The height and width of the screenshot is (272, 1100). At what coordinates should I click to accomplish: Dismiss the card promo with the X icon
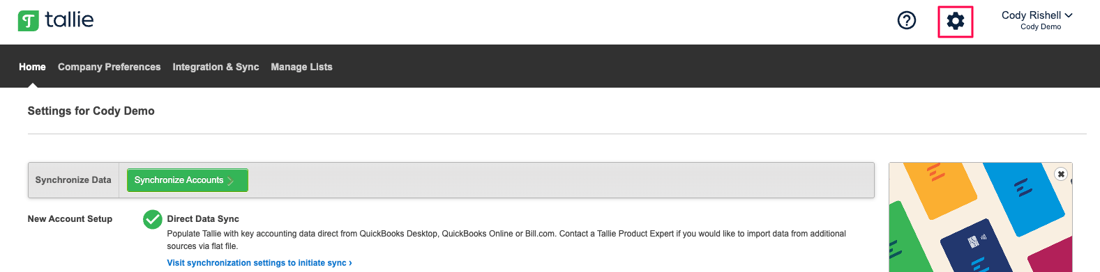coord(1061,174)
